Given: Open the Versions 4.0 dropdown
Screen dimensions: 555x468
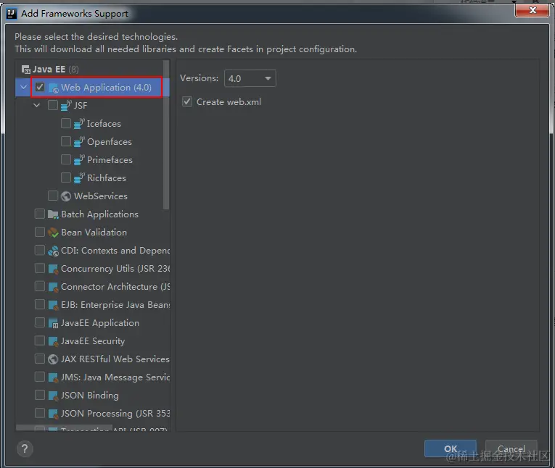Looking at the screenshot, I should [250, 78].
